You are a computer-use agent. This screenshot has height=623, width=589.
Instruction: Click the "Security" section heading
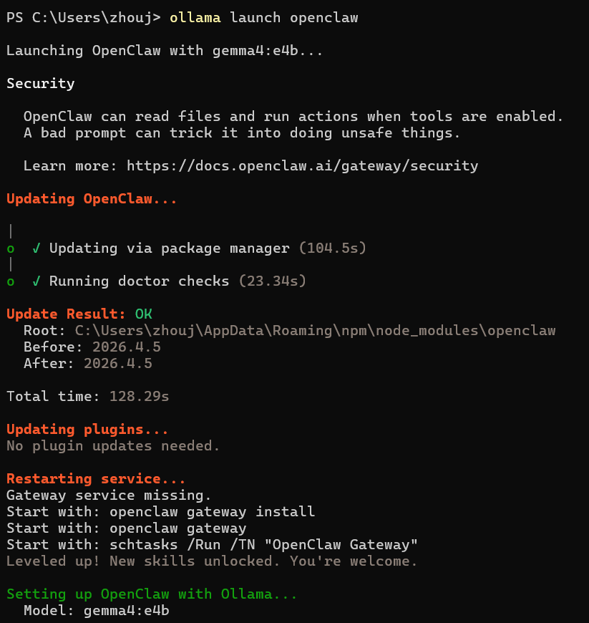(41, 84)
